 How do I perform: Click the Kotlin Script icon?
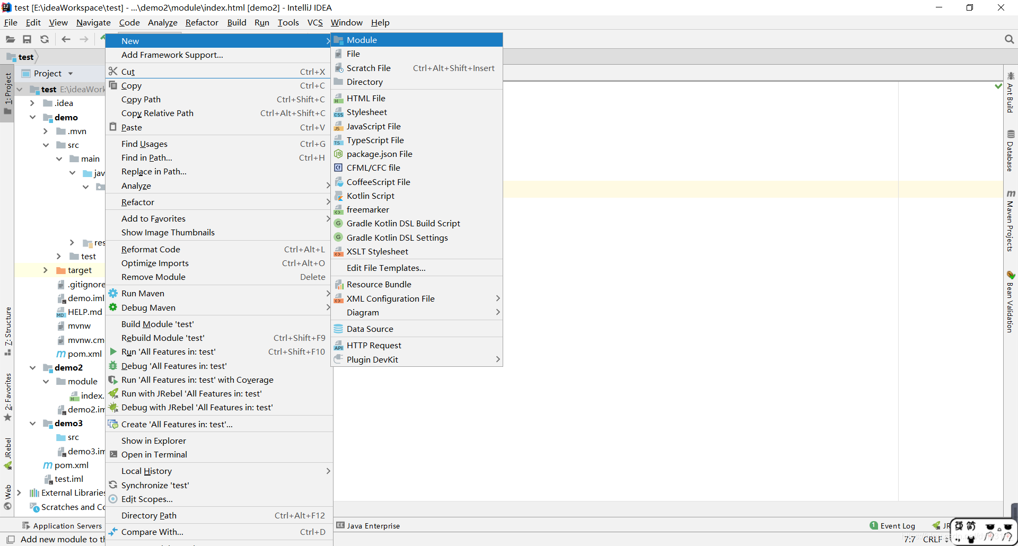click(x=338, y=196)
